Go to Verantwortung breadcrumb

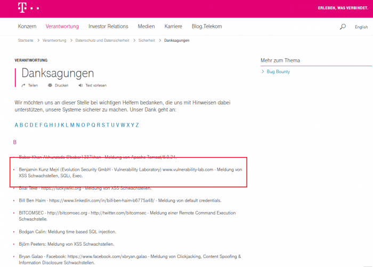point(54,40)
